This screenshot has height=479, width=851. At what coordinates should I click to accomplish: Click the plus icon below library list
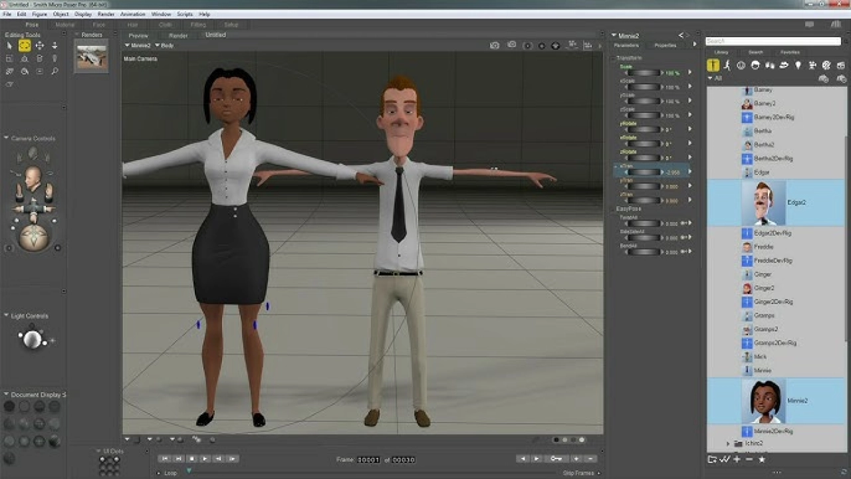pos(737,459)
